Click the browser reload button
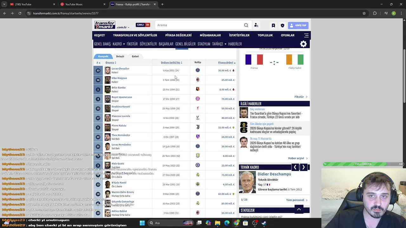 click(x=20, y=13)
